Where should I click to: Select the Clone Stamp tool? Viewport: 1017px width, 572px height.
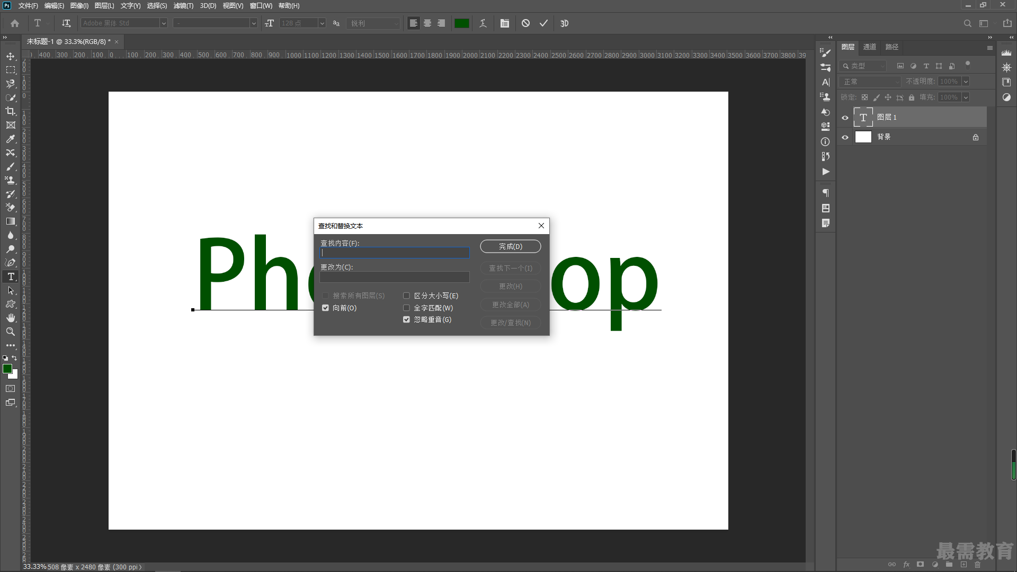click(x=11, y=180)
